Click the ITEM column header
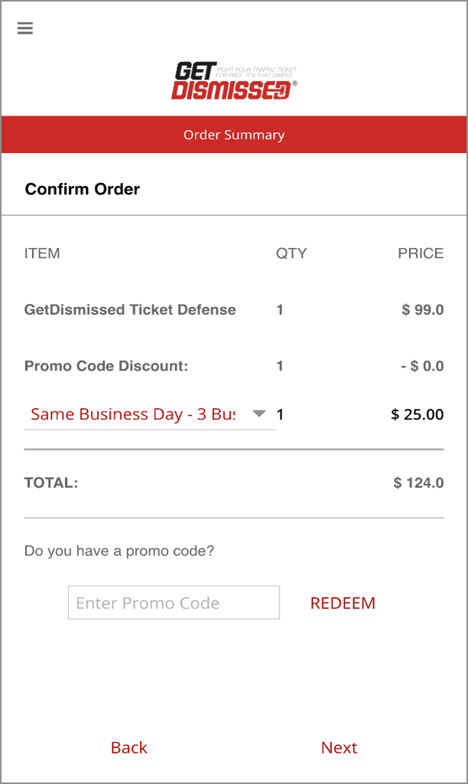Image resolution: width=468 pixels, height=784 pixels. pos(42,253)
